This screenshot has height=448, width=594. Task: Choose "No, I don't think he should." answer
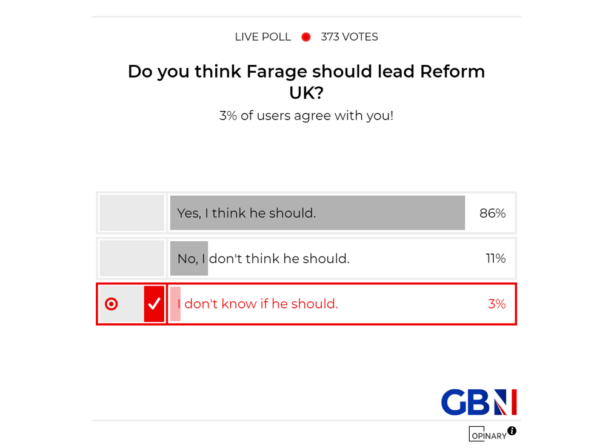264,259
